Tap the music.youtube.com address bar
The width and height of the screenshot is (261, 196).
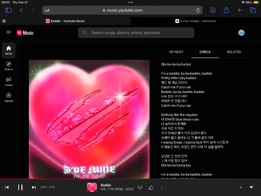[122, 10]
